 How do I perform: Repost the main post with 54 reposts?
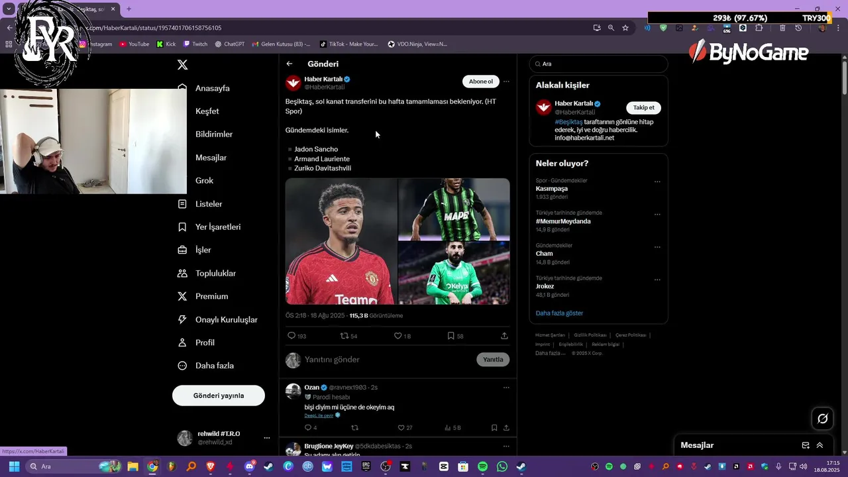pyautogui.click(x=344, y=336)
